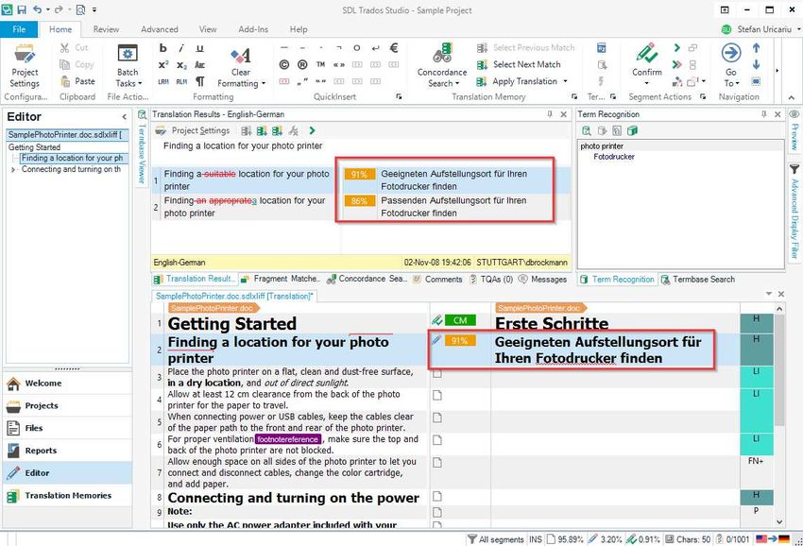The height and width of the screenshot is (546, 803).
Task: Click the green single chevron segment action
Action: [677, 47]
